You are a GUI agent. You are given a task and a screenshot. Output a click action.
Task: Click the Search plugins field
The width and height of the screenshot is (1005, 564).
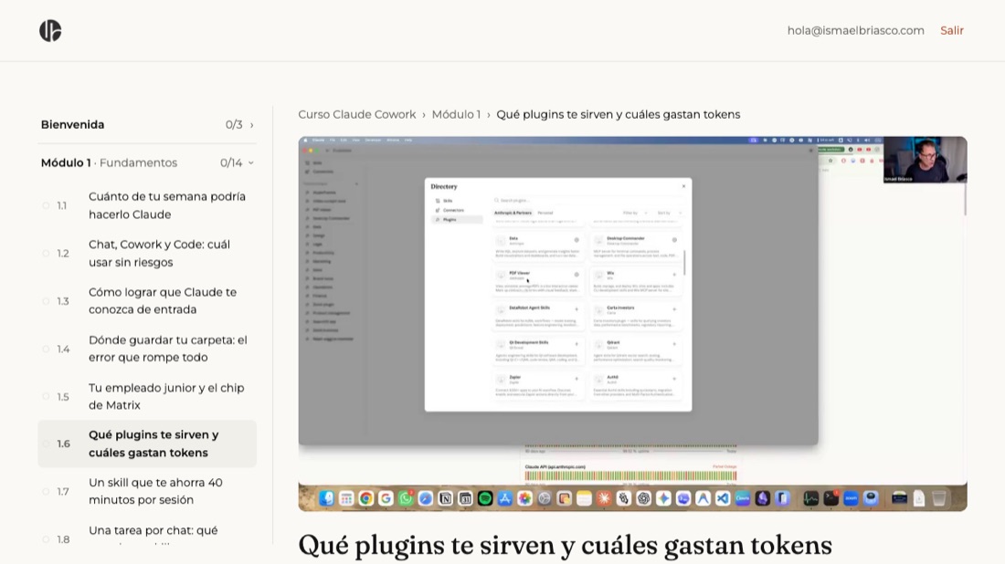coord(587,201)
